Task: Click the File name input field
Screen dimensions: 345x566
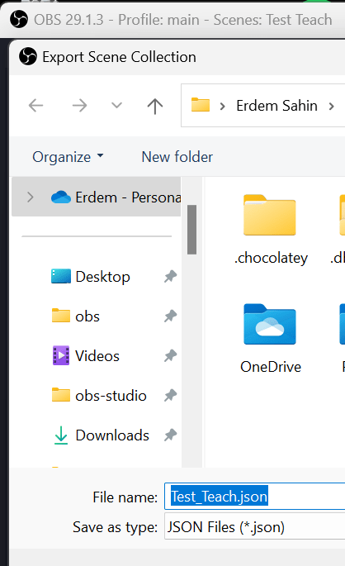Action: (x=254, y=497)
